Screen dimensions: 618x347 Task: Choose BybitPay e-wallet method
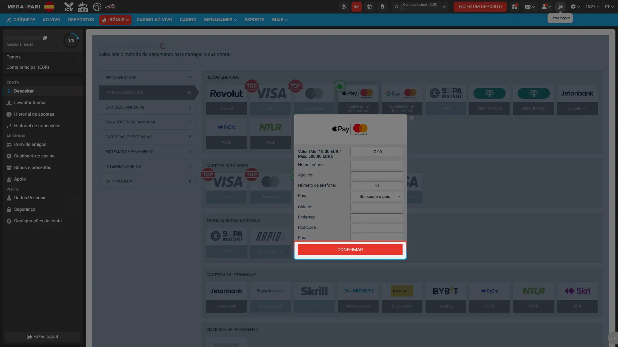click(x=445, y=298)
